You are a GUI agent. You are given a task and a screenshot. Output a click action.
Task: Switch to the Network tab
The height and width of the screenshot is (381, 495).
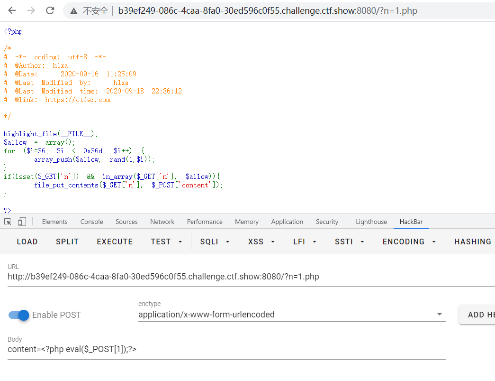[x=162, y=222]
